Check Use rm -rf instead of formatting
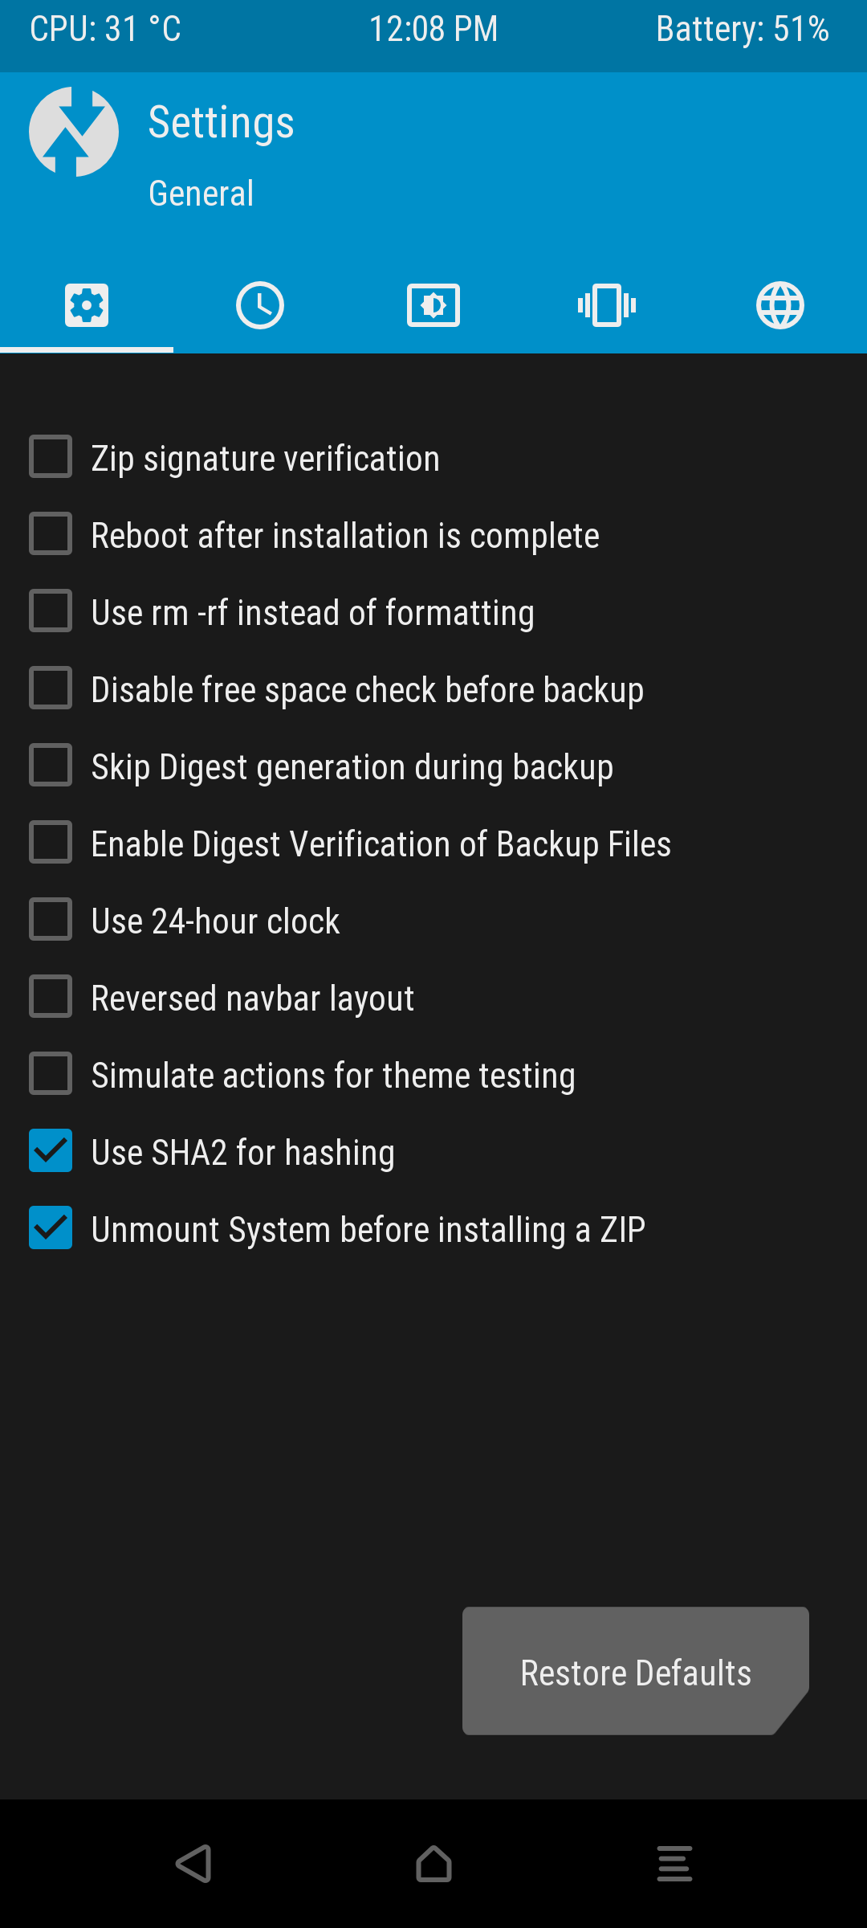 (x=51, y=611)
